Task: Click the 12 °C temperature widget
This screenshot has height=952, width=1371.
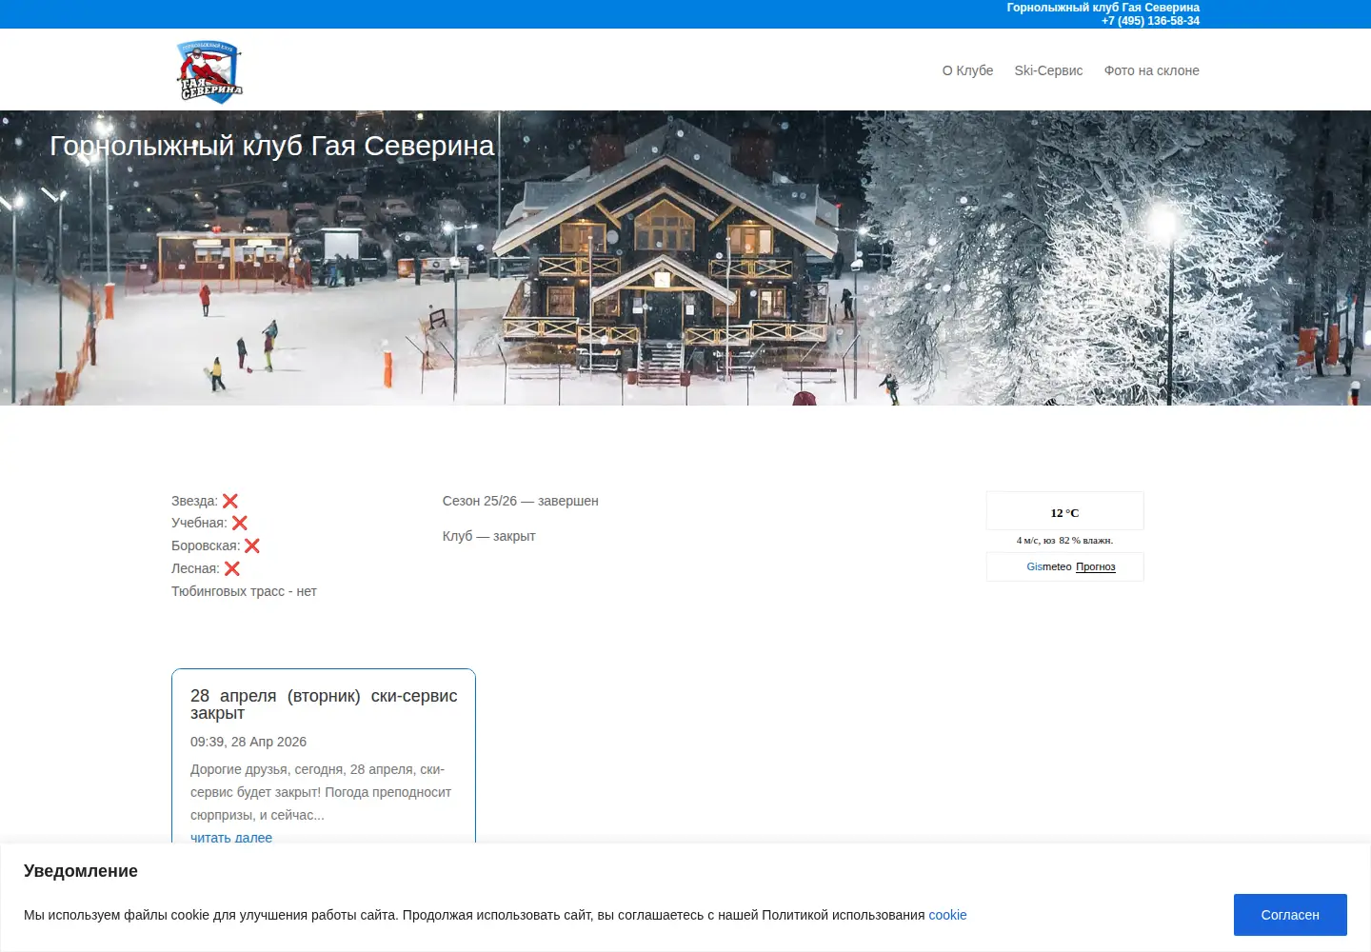Action: point(1064,512)
